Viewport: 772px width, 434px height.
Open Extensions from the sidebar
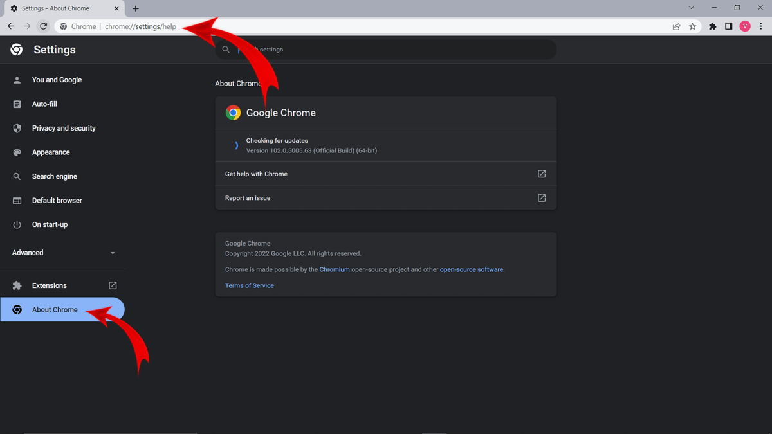pyautogui.click(x=50, y=285)
